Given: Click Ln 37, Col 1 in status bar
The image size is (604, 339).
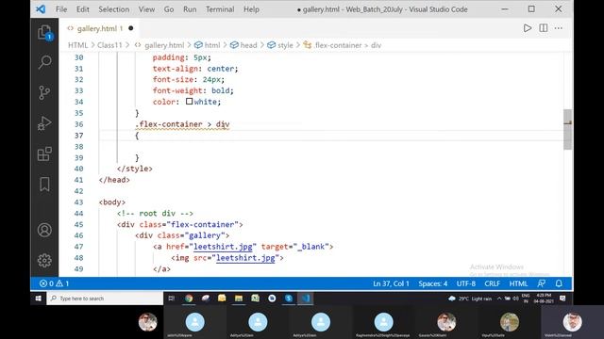Looking at the screenshot, I should click(391, 283).
